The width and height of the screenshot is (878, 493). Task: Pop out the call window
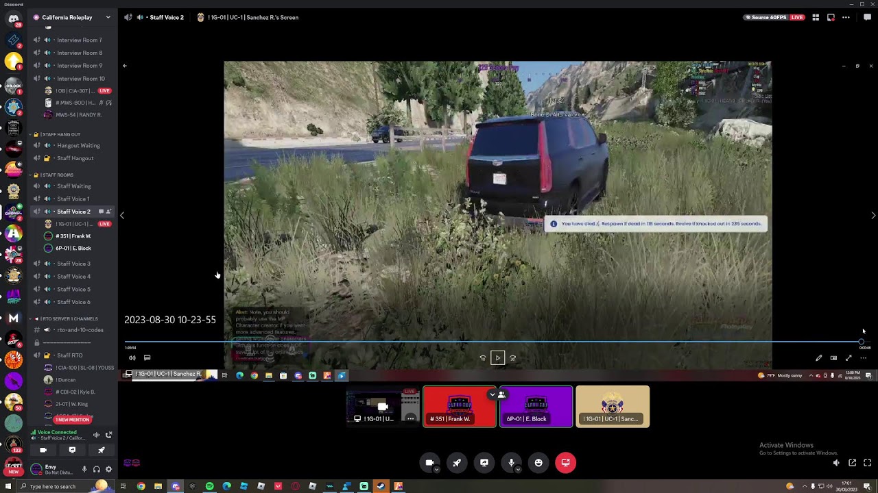click(852, 463)
